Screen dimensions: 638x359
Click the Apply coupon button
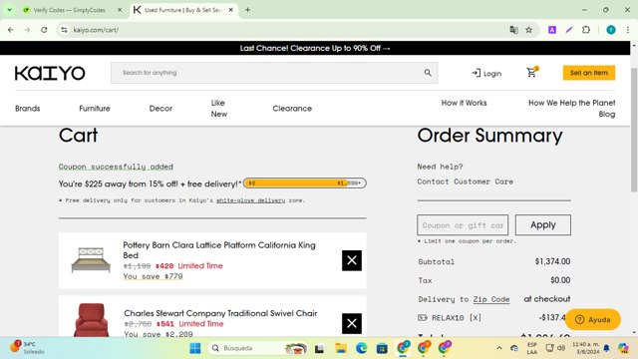(542, 224)
